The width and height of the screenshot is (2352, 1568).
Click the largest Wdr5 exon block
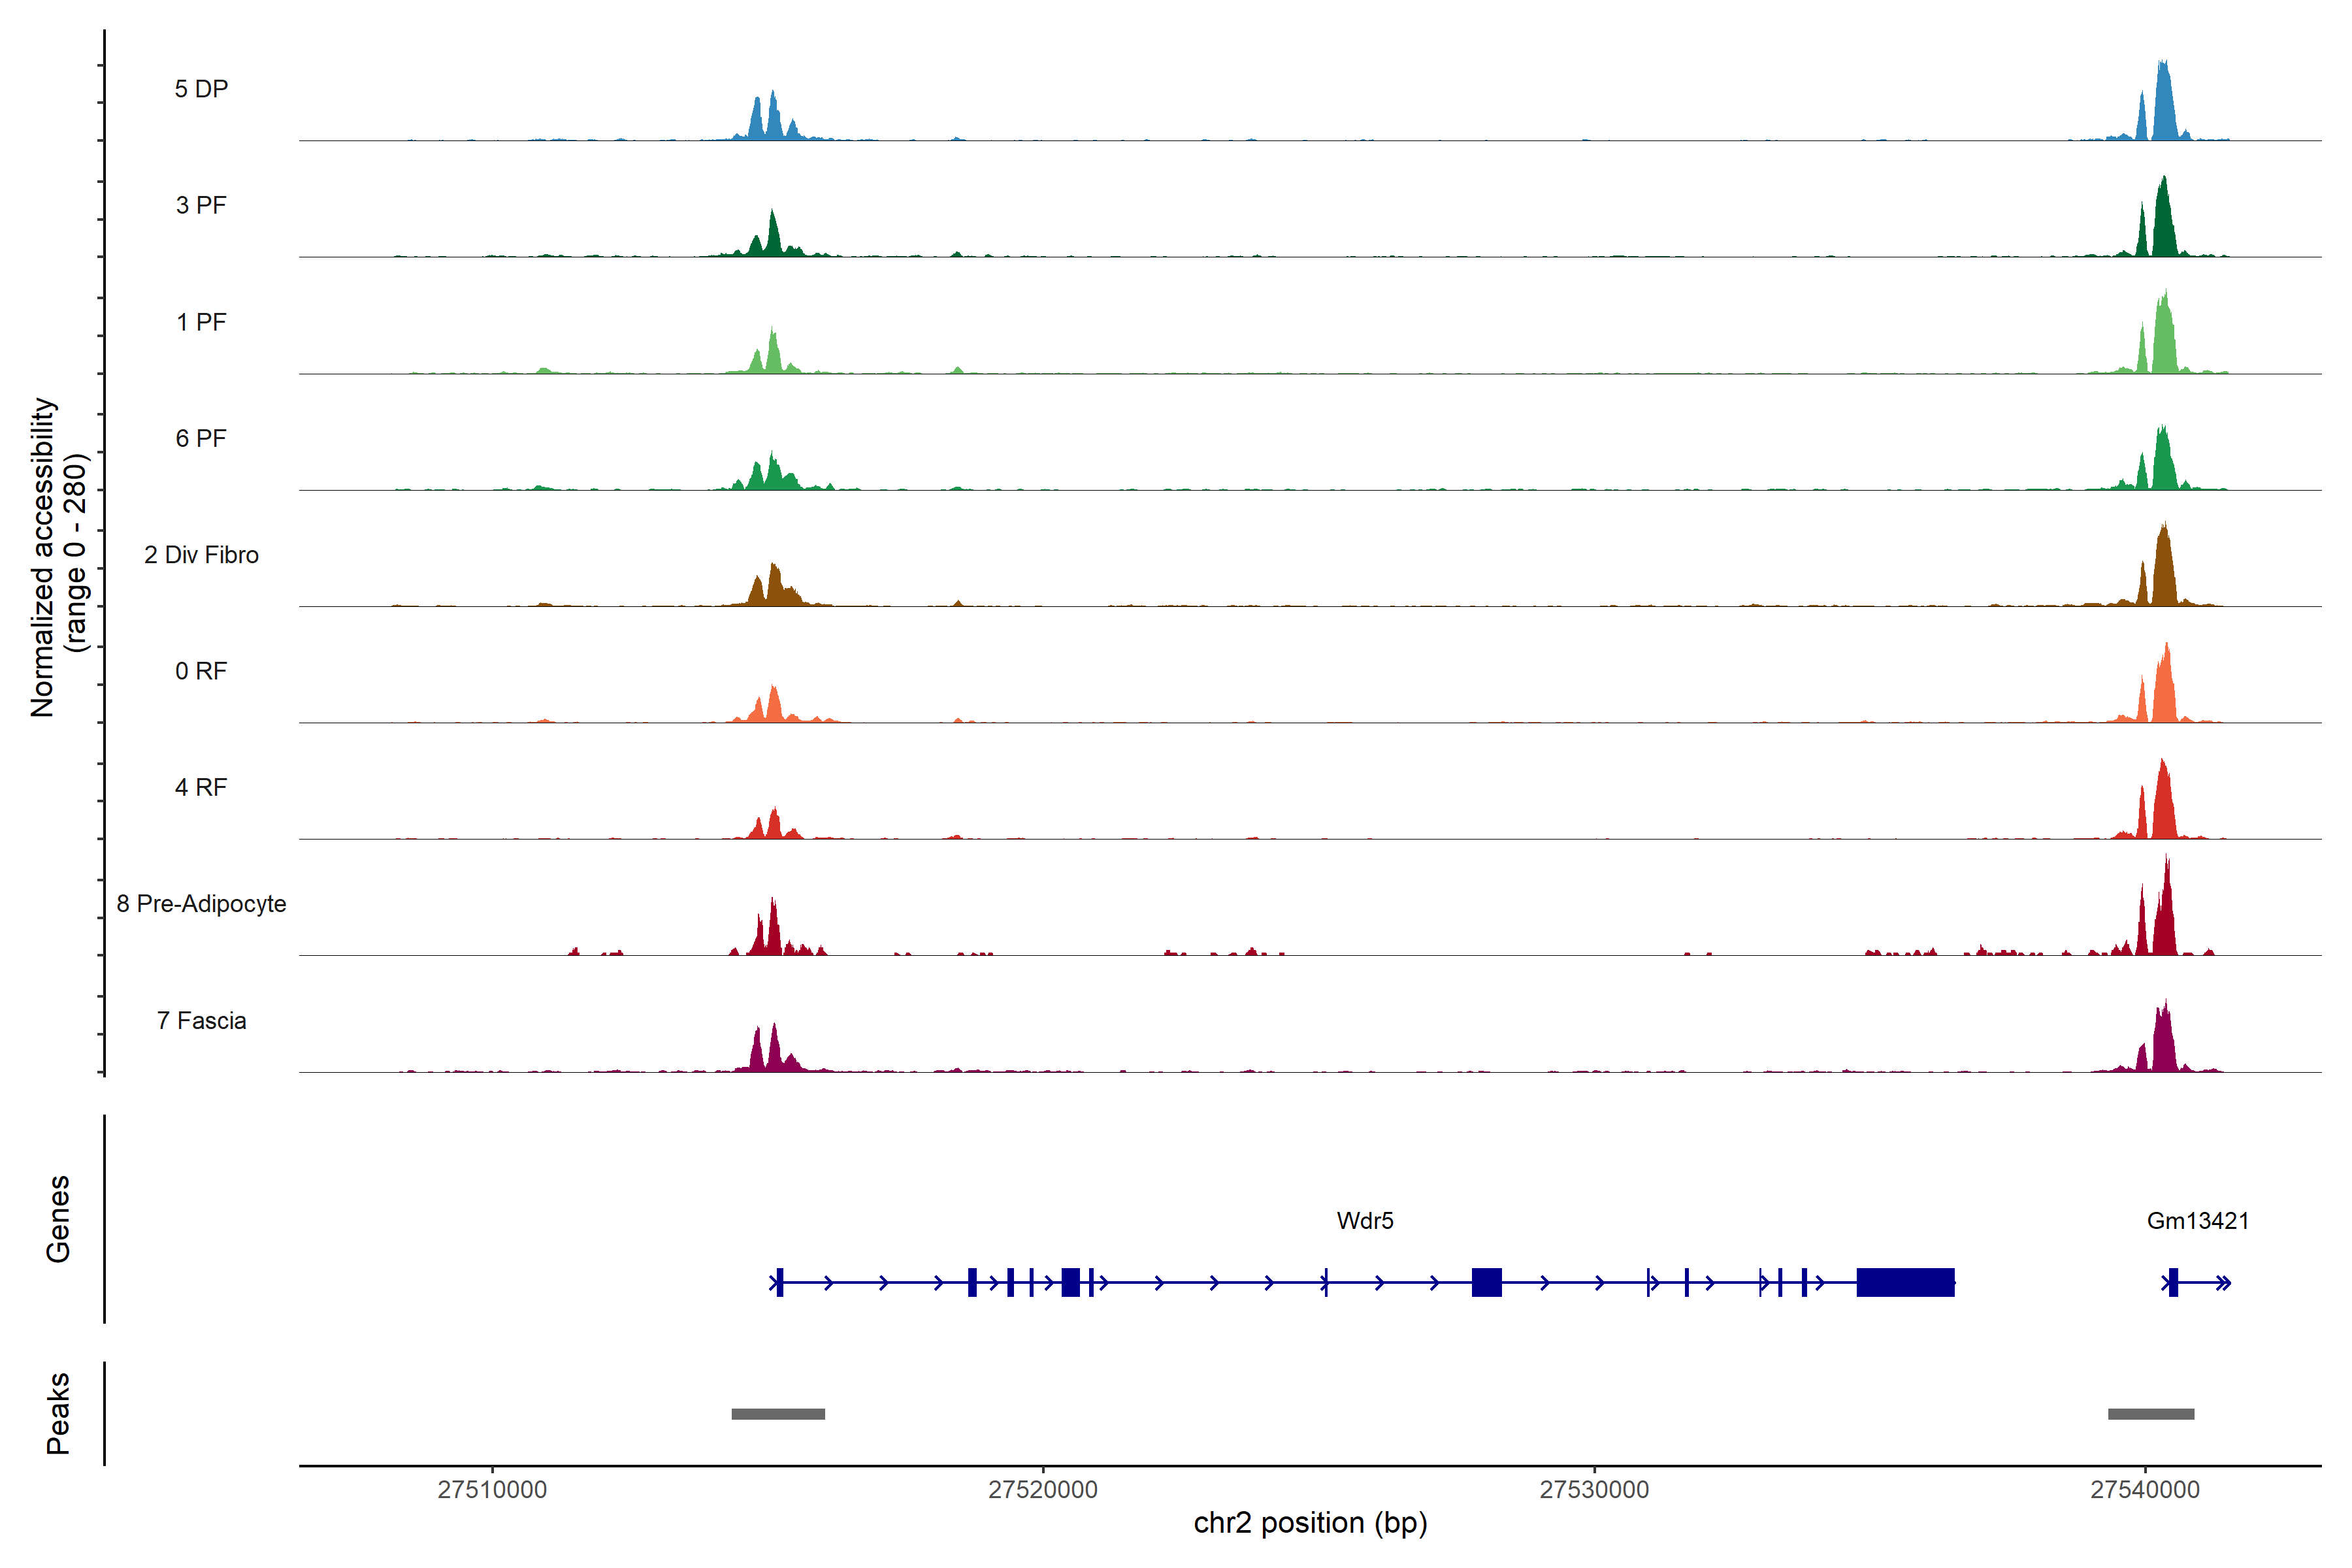click(1905, 1282)
